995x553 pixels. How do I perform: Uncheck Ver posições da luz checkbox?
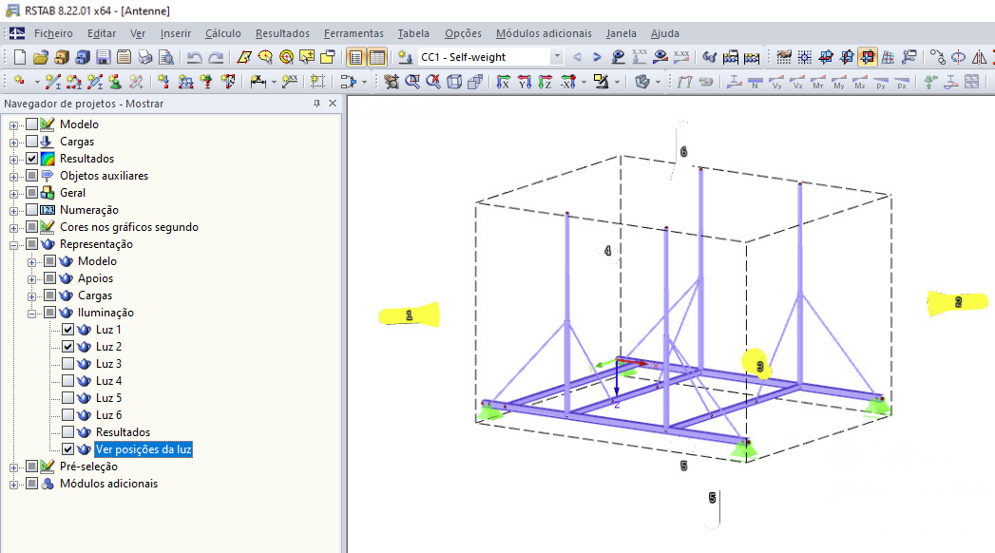pyautogui.click(x=67, y=449)
